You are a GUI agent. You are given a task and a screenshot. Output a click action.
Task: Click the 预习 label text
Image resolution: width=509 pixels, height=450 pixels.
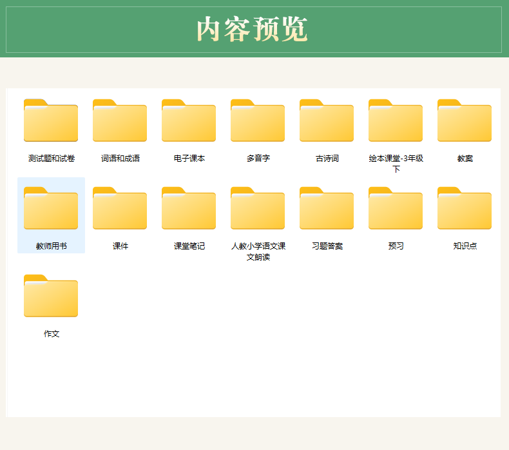click(x=396, y=246)
